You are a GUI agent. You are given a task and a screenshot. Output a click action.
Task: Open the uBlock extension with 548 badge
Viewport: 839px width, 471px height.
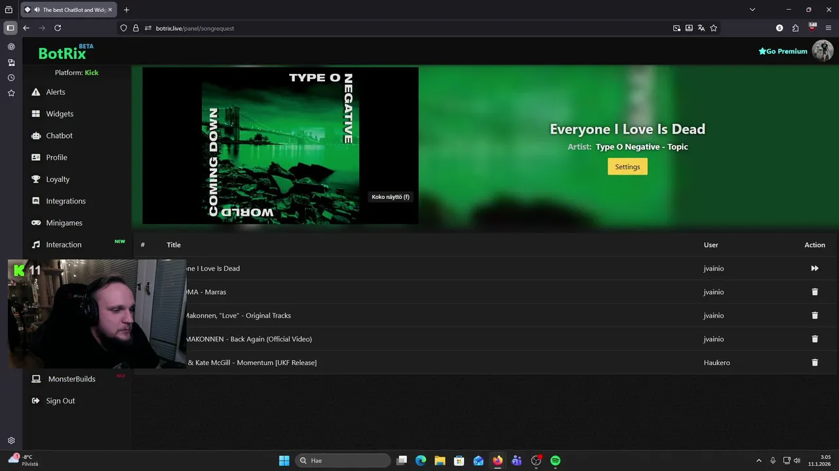tap(812, 27)
